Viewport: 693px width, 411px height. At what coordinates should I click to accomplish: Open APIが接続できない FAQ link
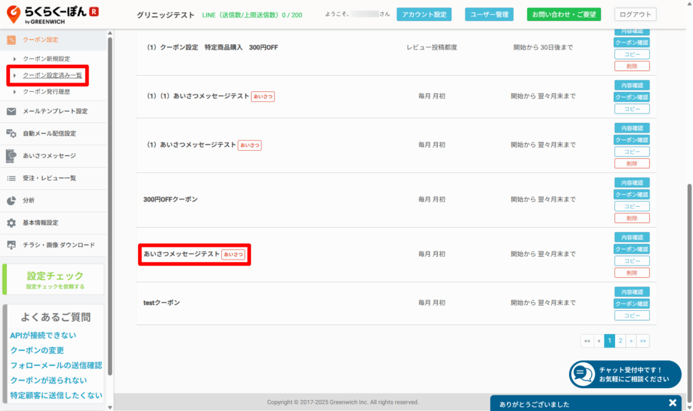pos(43,335)
